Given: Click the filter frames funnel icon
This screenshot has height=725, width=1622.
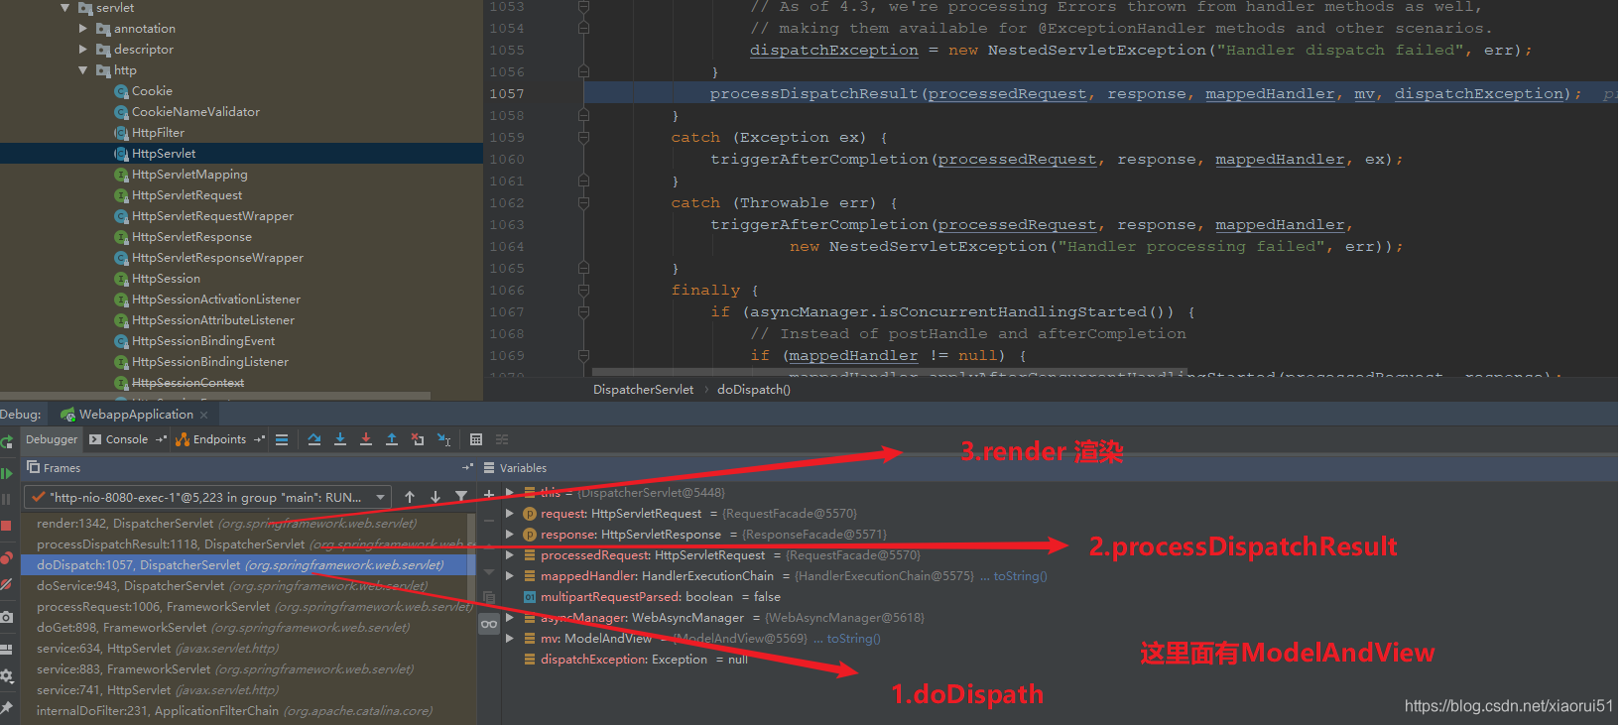Looking at the screenshot, I should coord(460,497).
